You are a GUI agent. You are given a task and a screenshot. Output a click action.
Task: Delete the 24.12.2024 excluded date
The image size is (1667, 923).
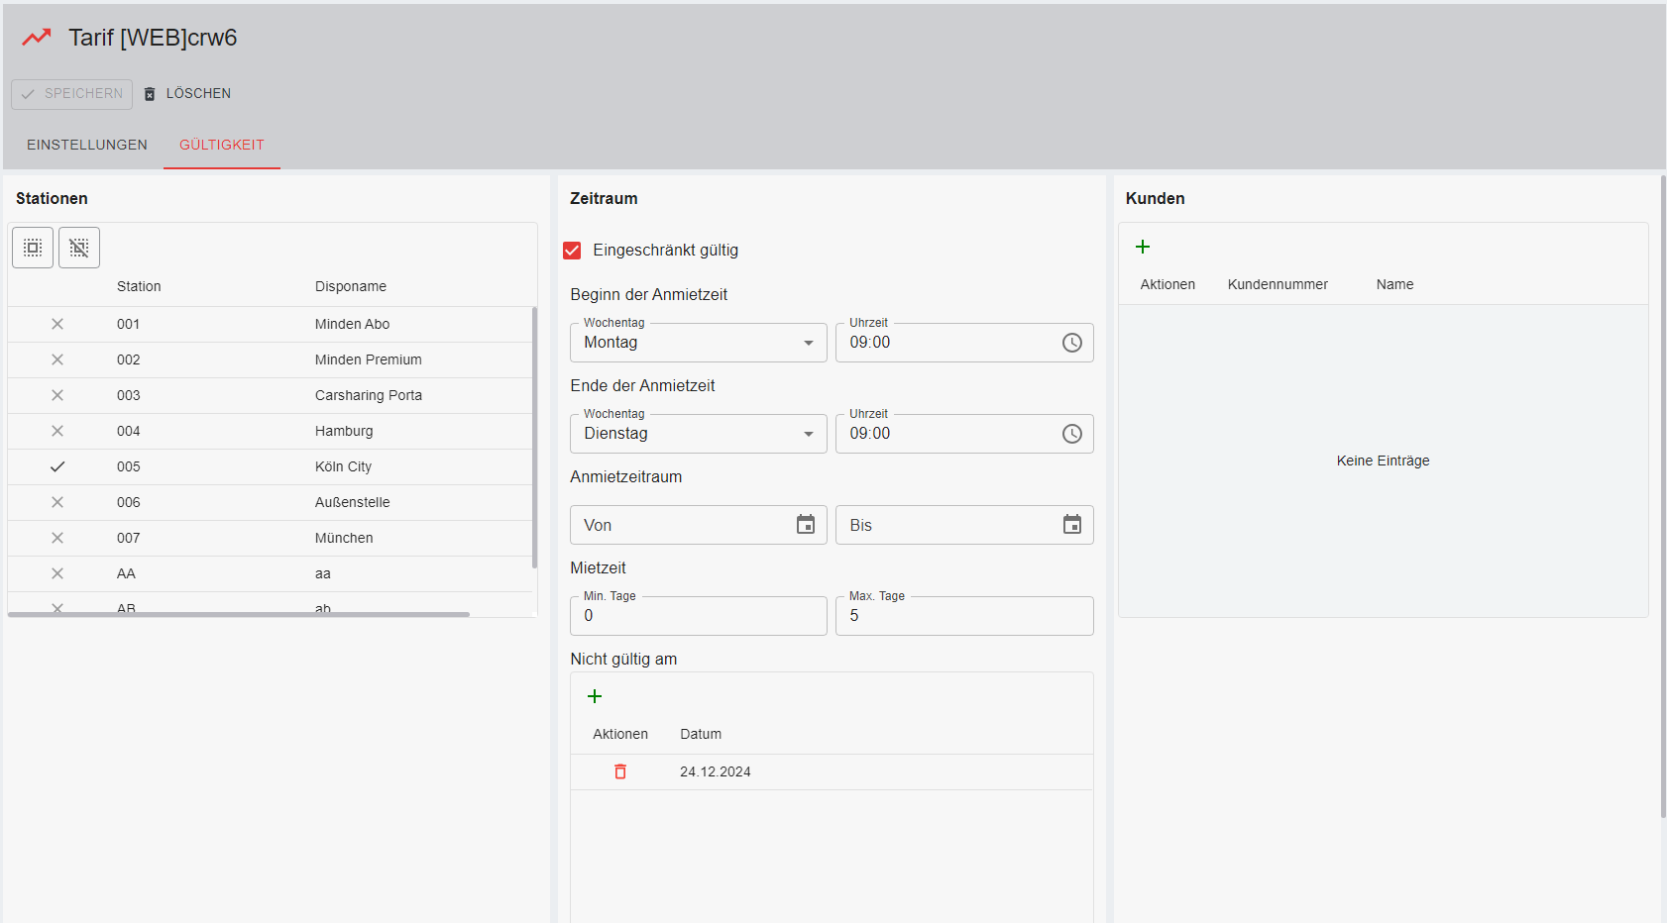click(x=620, y=771)
